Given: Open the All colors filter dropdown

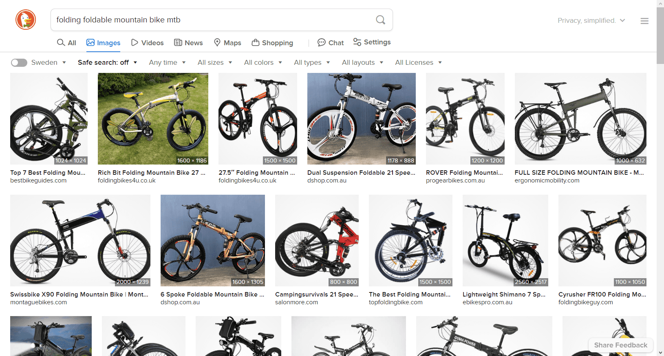Looking at the screenshot, I should coord(263,62).
